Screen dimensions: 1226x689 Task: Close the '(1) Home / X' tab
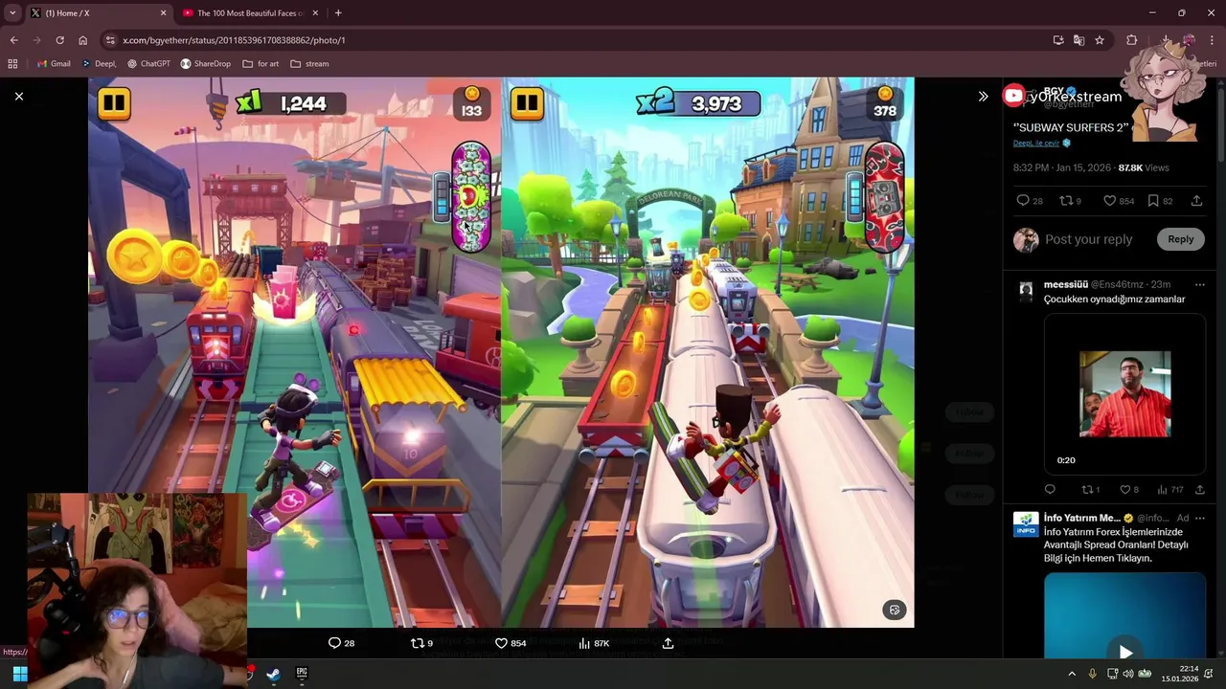coord(163,13)
